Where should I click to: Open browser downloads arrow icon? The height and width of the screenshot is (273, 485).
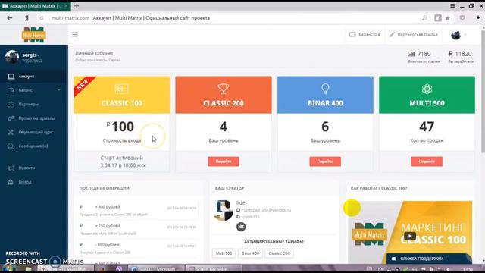click(x=478, y=18)
